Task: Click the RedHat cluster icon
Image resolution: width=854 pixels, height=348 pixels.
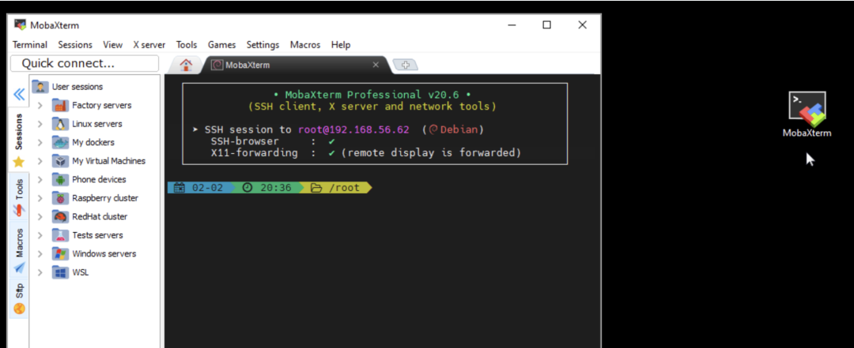Action: [x=60, y=216]
